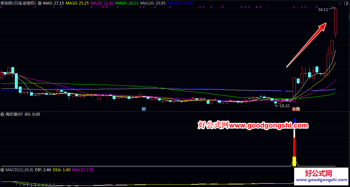Click the DEA: 1.40 value
The height and width of the screenshot is (187, 350).
click(x=61, y=170)
